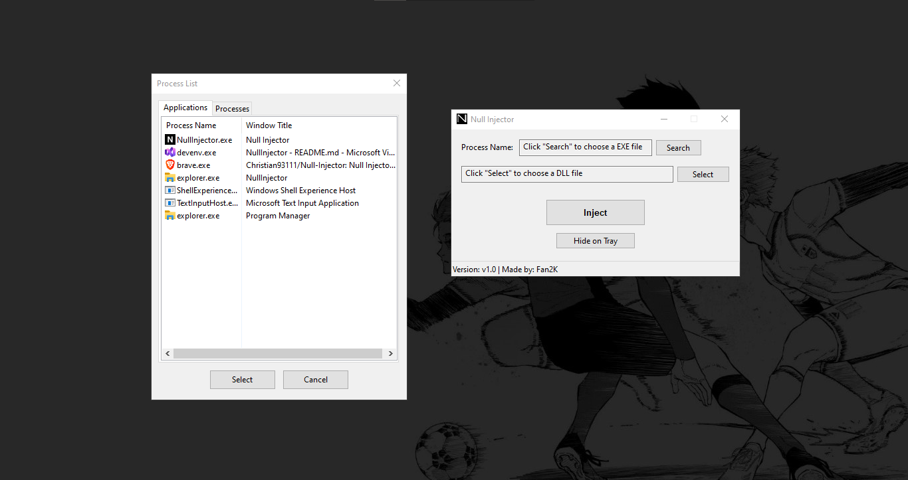Screen dimensions: 908x480
Task: Click the 'Program Manager' window title
Action: [278, 216]
